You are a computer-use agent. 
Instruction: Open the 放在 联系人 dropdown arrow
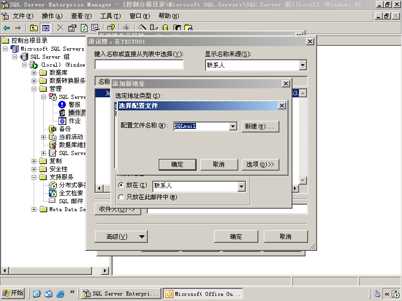(241, 187)
